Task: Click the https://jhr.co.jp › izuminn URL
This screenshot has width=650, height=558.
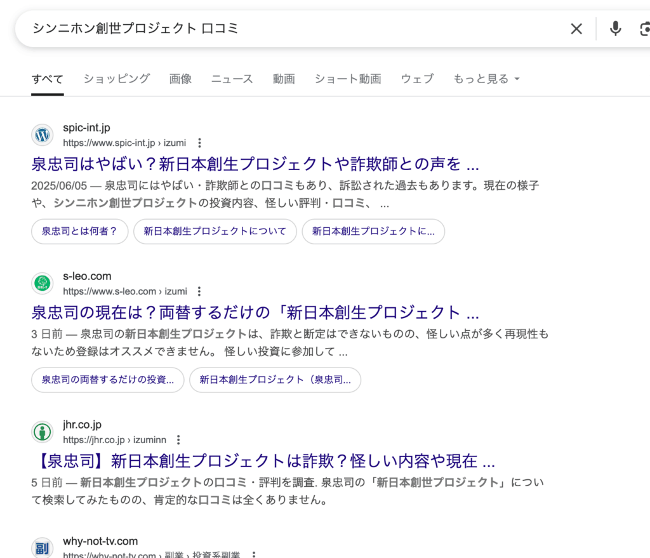Action: pyautogui.click(x=114, y=440)
